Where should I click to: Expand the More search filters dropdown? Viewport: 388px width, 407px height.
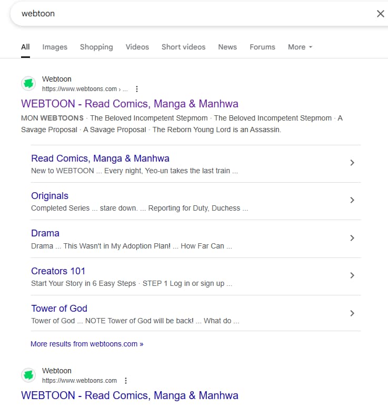300,47
